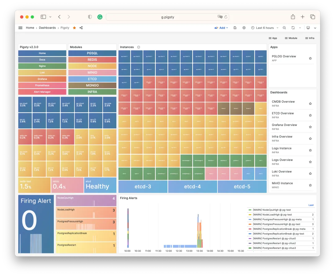The height and width of the screenshot is (276, 335).
Task: Star the PGLOG Overview dashboard
Action: (310, 58)
